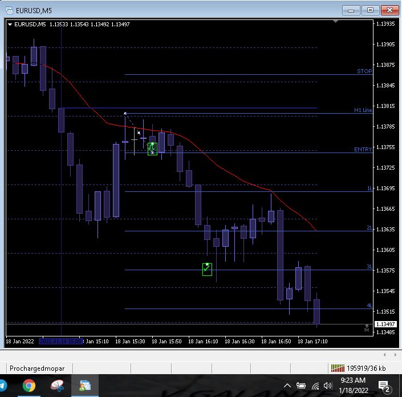Minimize the EURUSD,M5 chart window
402x397 pixels.
tap(351, 10)
